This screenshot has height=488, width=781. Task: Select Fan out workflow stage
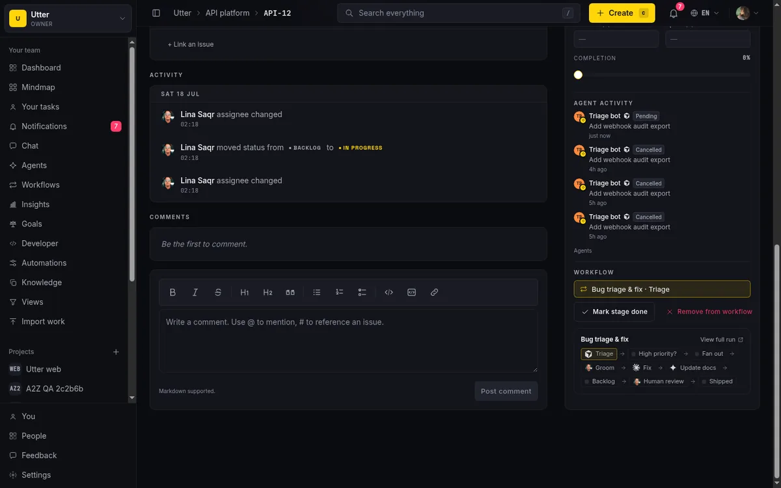(x=709, y=354)
